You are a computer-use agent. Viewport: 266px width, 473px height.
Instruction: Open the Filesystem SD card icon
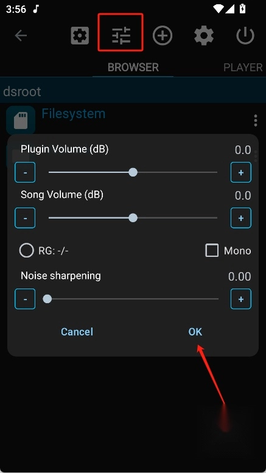coord(21,120)
